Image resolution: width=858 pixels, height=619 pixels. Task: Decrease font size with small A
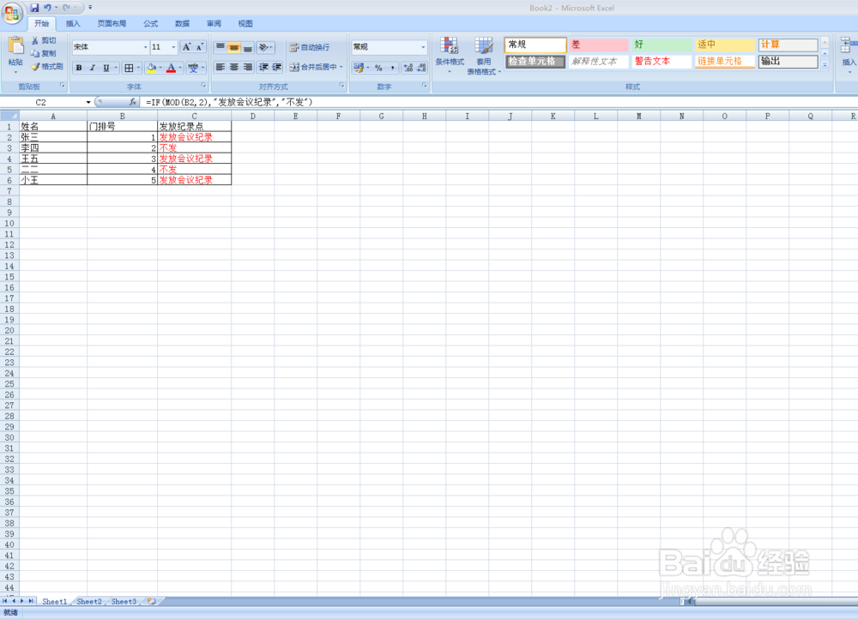[x=200, y=47]
